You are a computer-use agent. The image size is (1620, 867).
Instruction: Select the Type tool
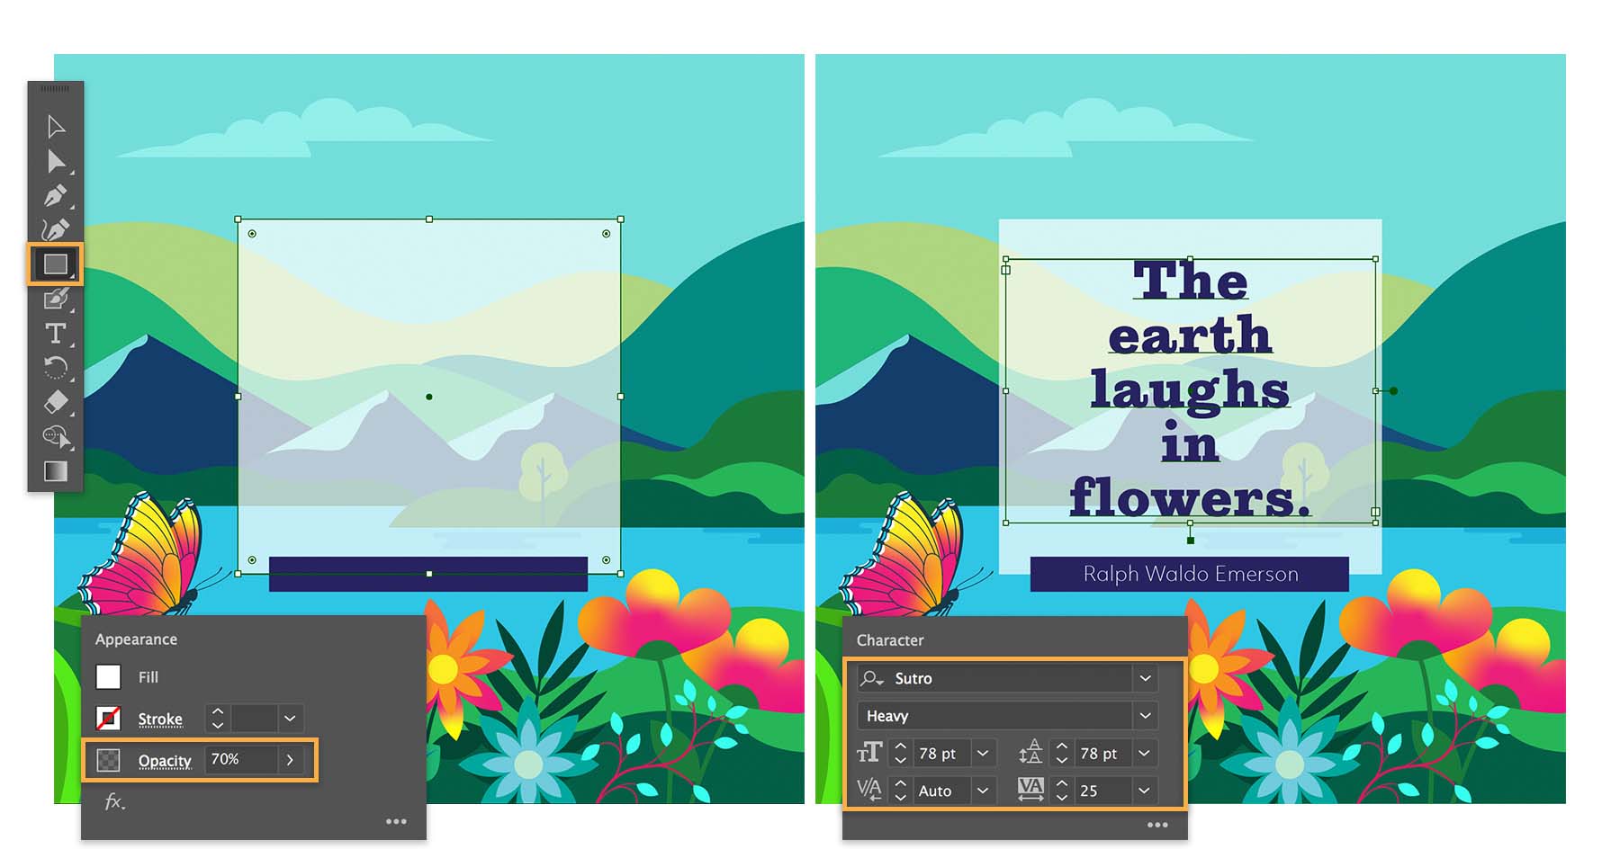pos(56,334)
